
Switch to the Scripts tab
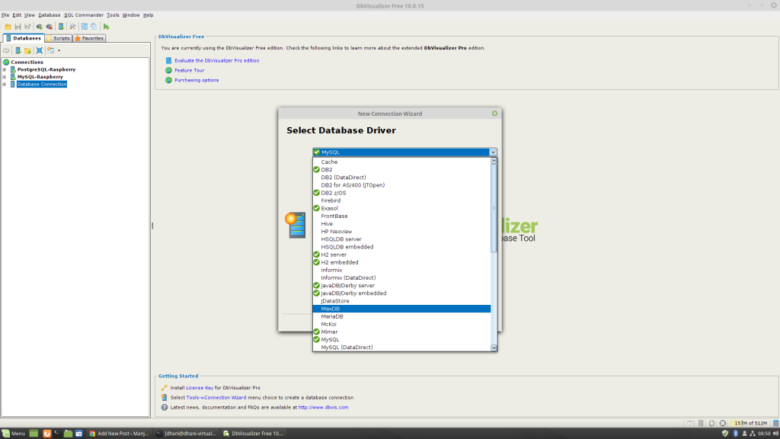[59, 38]
